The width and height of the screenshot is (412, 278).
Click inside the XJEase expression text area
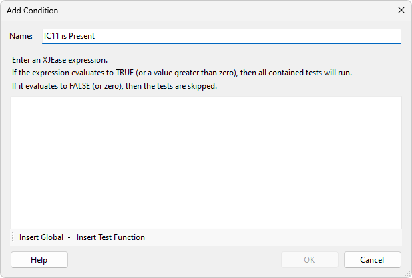(206, 162)
